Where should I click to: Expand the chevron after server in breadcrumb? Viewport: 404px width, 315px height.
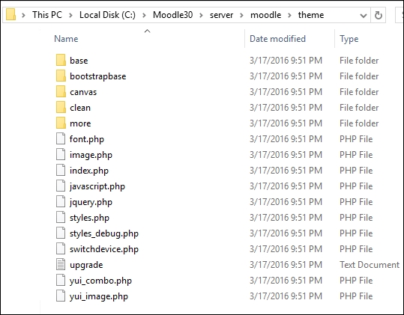click(241, 15)
